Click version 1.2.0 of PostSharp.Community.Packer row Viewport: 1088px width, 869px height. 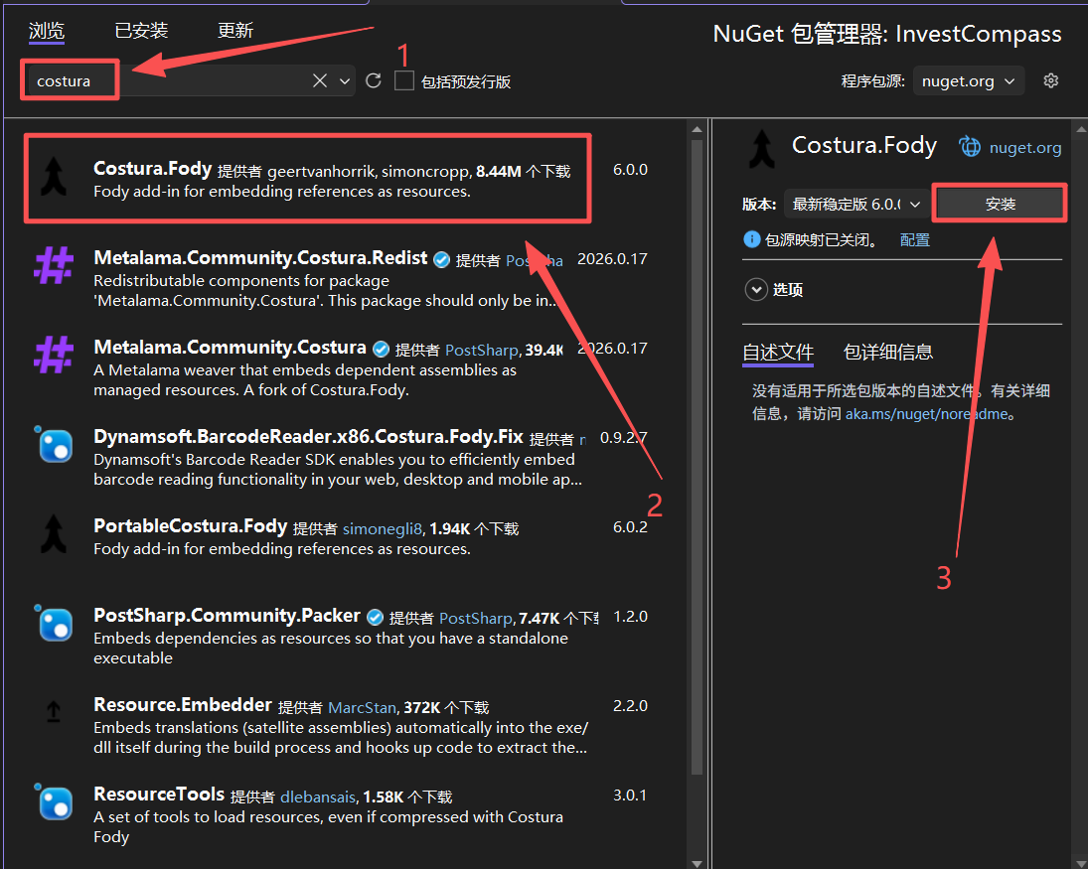pos(630,617)
